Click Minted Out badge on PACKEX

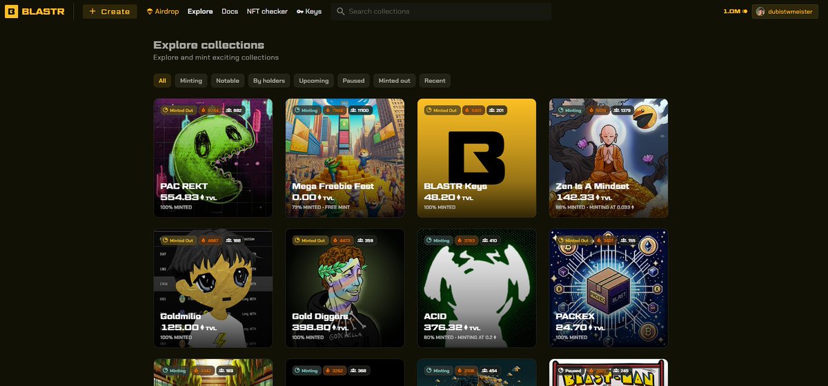coord(574,240)
